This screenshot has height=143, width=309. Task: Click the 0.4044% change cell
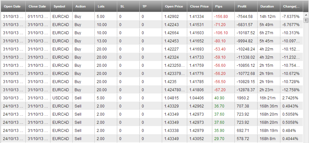coord(290,138)
